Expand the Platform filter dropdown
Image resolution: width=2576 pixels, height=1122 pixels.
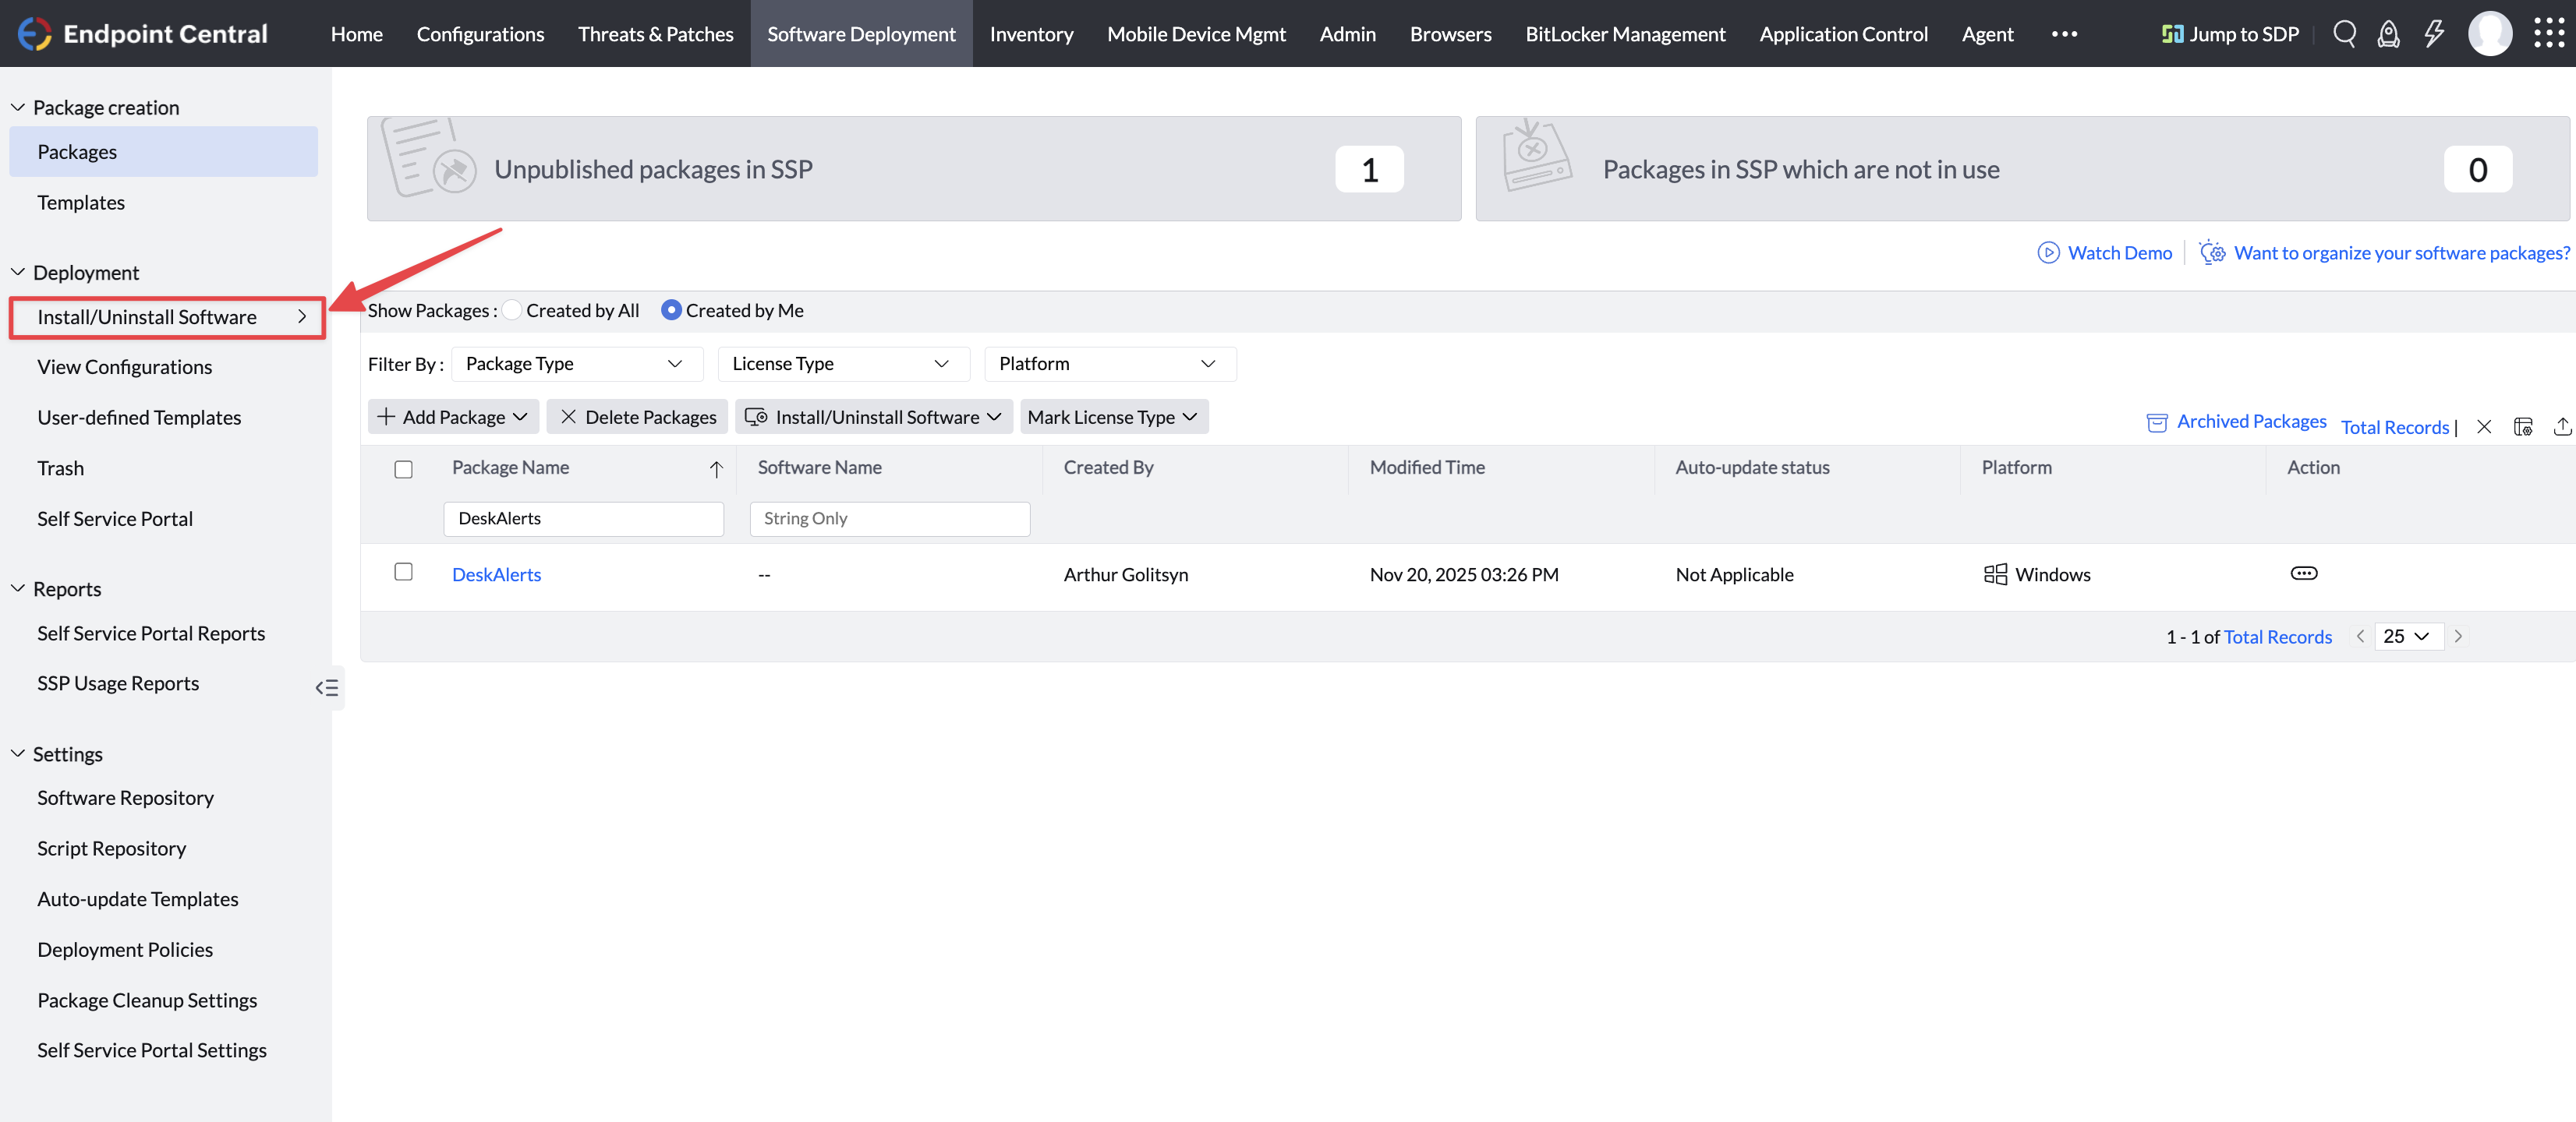[x=1109, y=364]
